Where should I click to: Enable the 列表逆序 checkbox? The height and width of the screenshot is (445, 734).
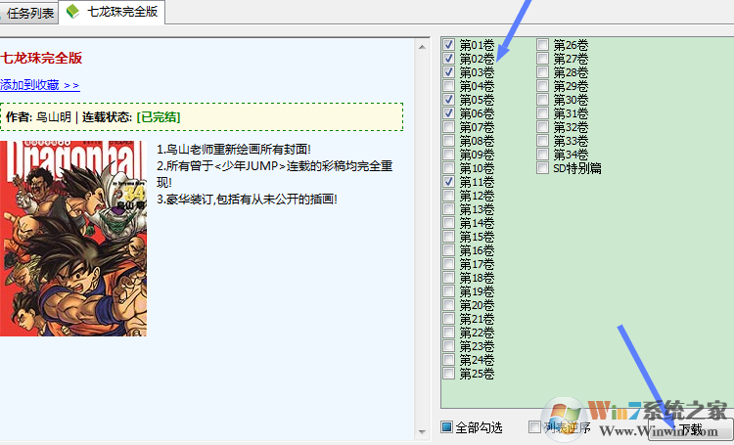click(534, 427)
